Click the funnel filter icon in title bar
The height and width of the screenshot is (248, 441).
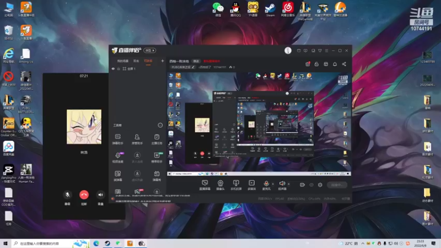320,51
